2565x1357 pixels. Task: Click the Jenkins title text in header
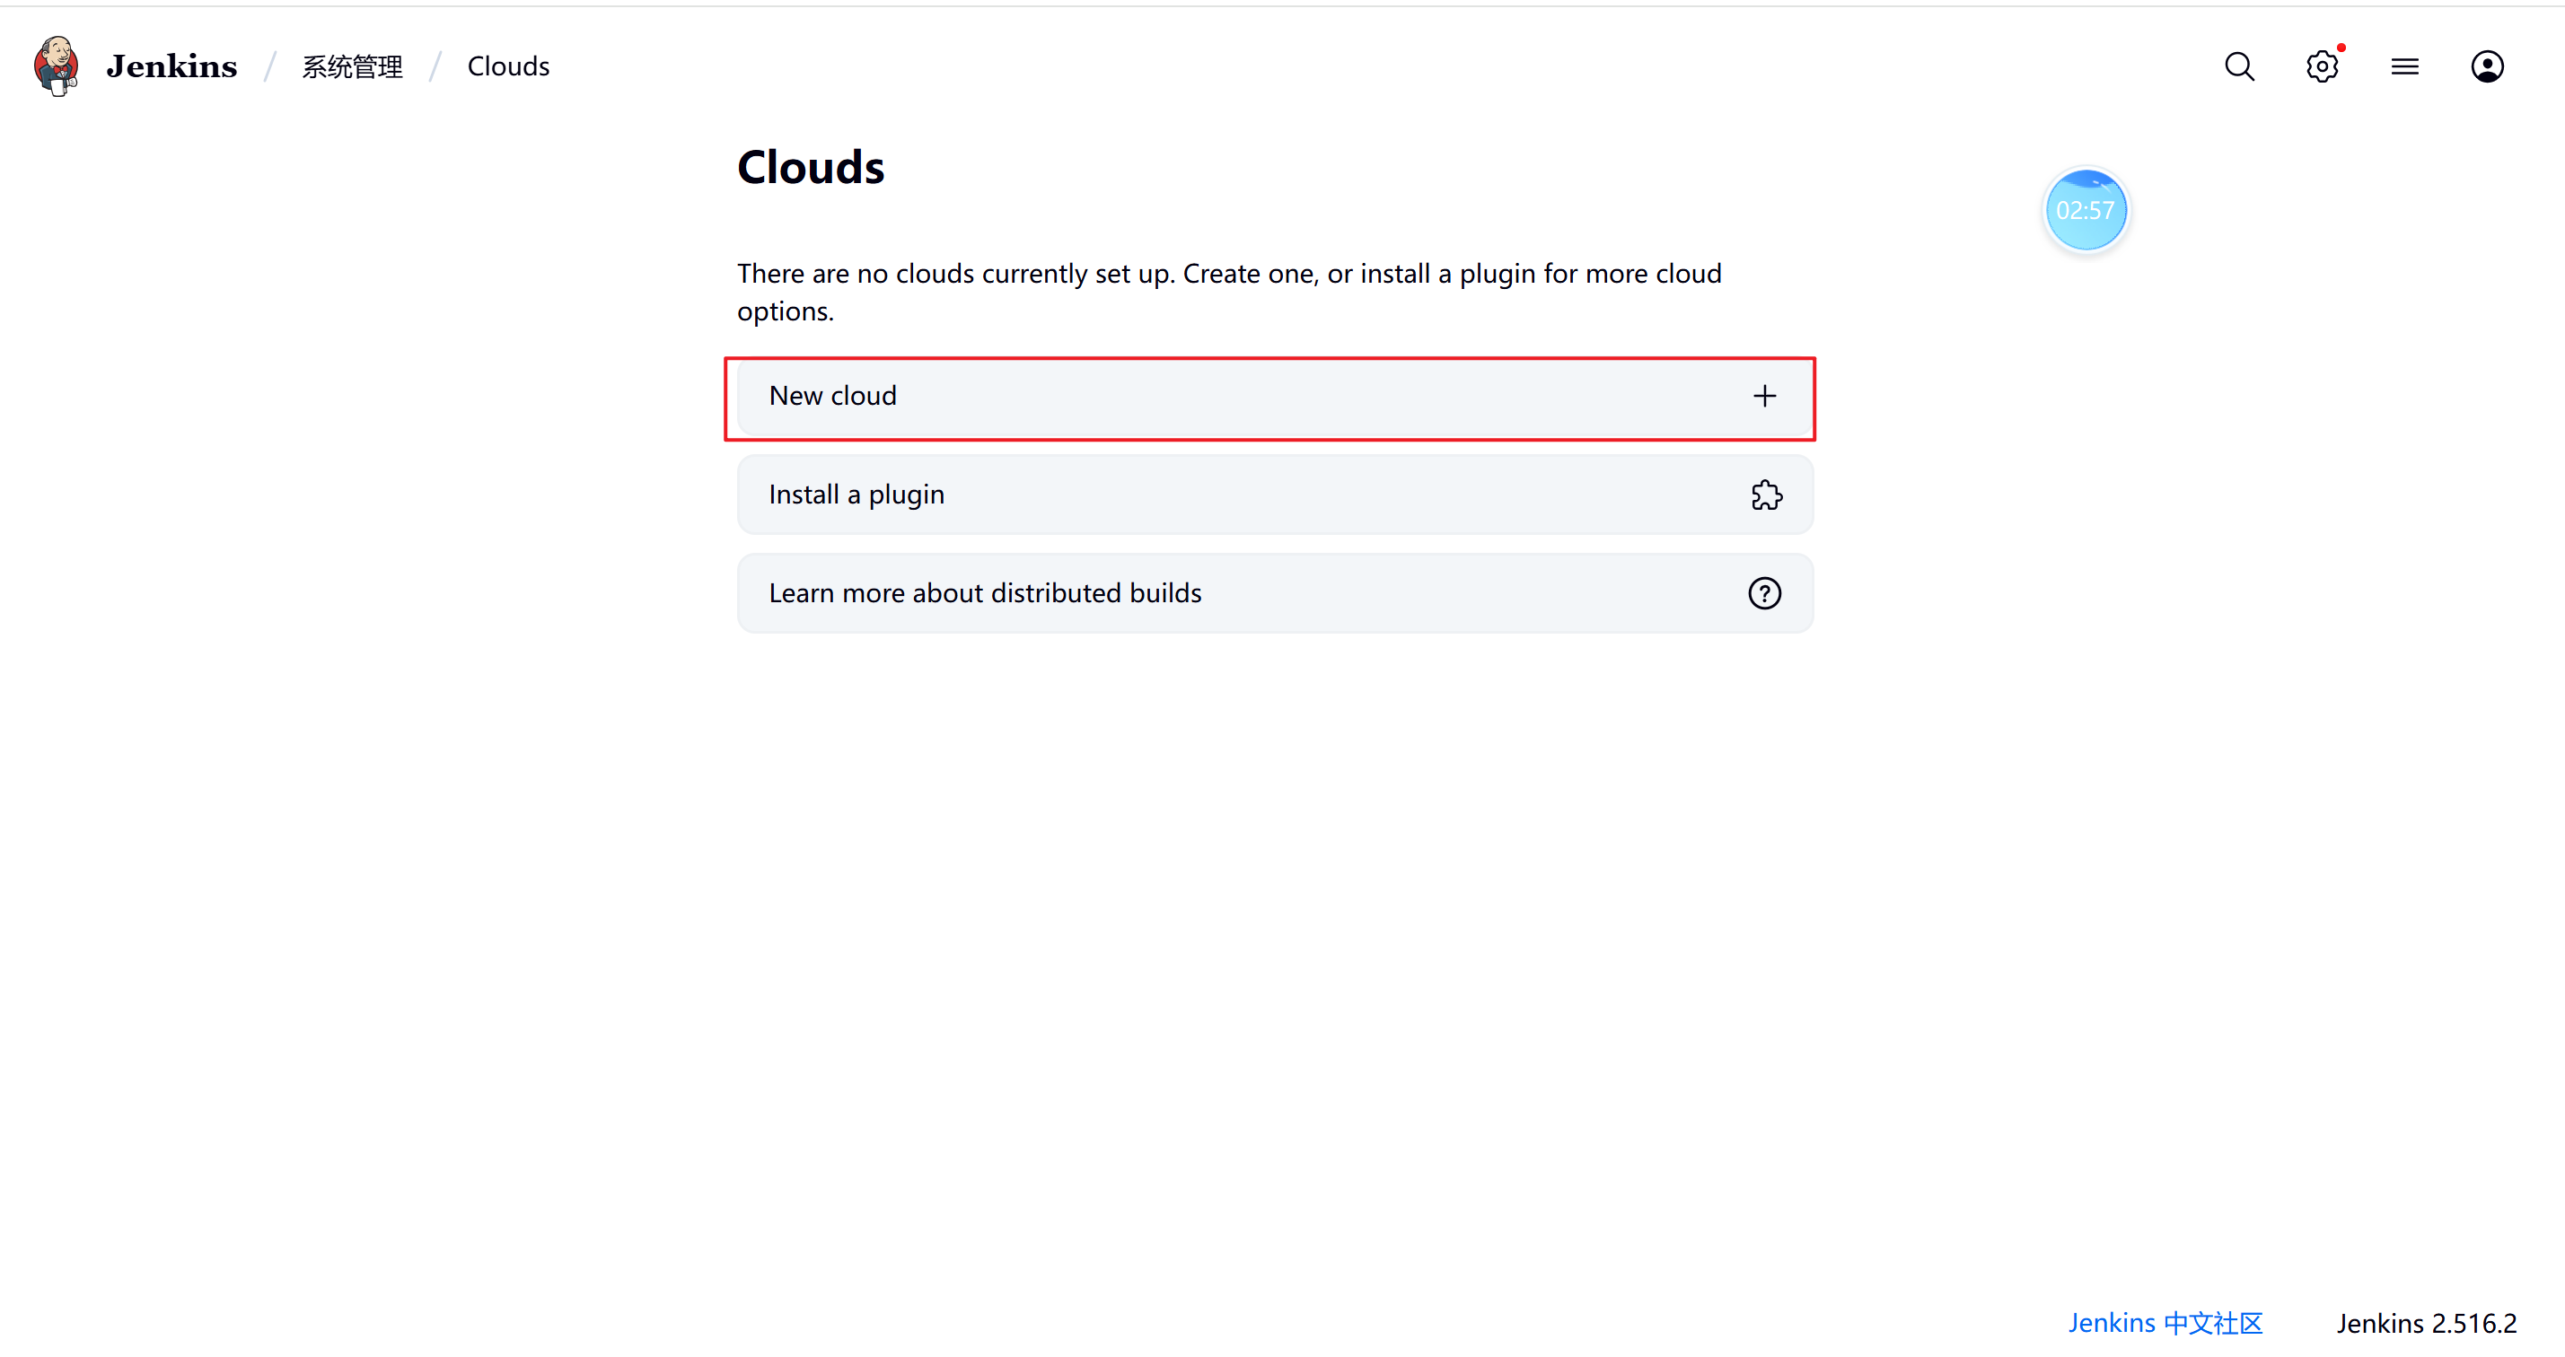[x=171, y=66]
